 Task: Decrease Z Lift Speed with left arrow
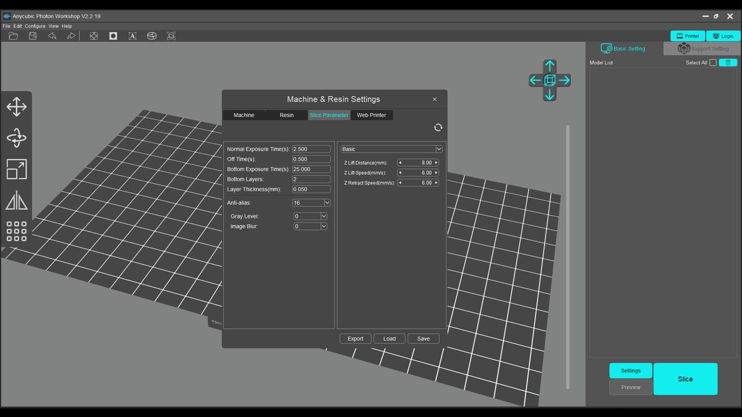399,173
